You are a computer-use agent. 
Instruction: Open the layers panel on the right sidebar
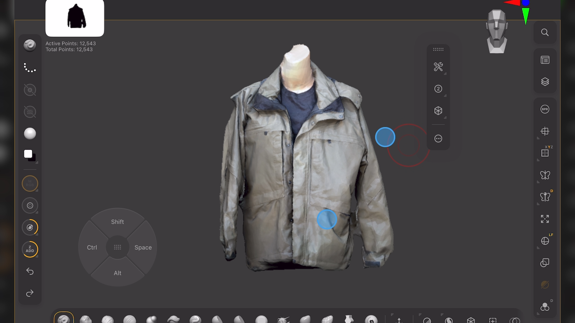click(545, 82)
